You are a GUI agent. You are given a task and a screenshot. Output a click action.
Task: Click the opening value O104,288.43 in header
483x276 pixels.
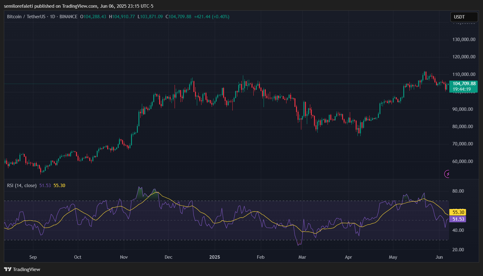click(x=93, y=17)
